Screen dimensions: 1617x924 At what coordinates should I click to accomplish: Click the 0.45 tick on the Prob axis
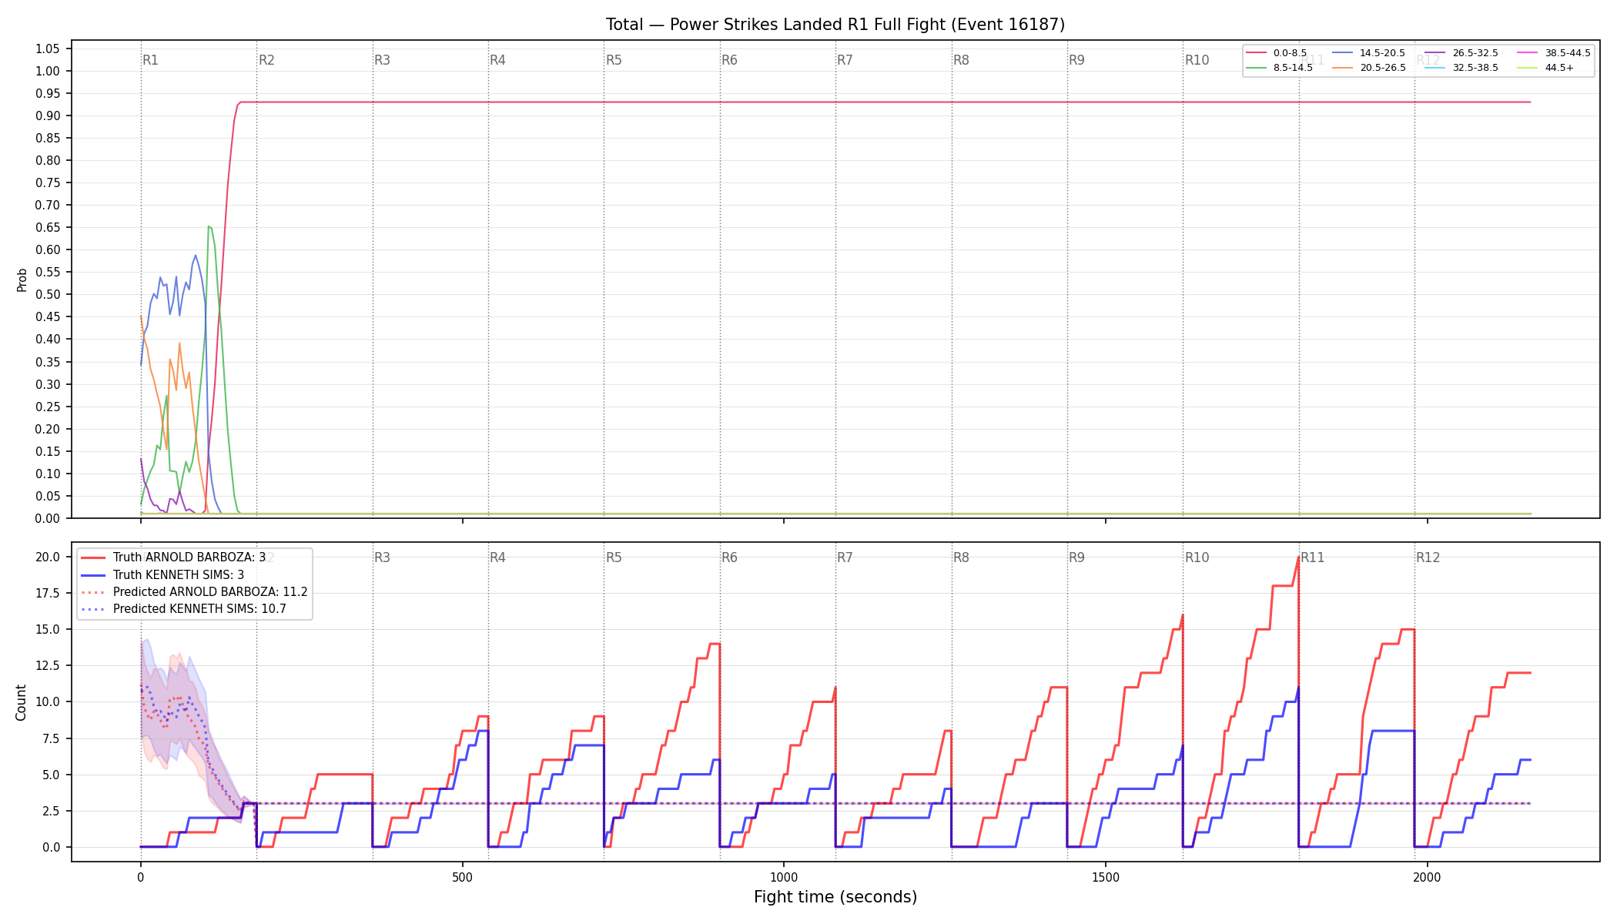click(x=47, y=317)
